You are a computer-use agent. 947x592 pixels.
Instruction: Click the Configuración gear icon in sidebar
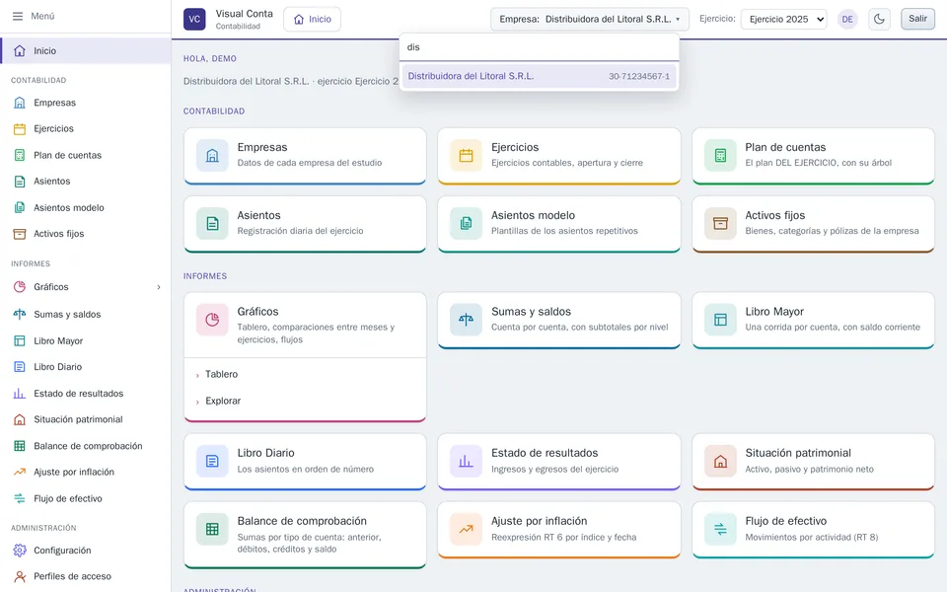point(20,551)
